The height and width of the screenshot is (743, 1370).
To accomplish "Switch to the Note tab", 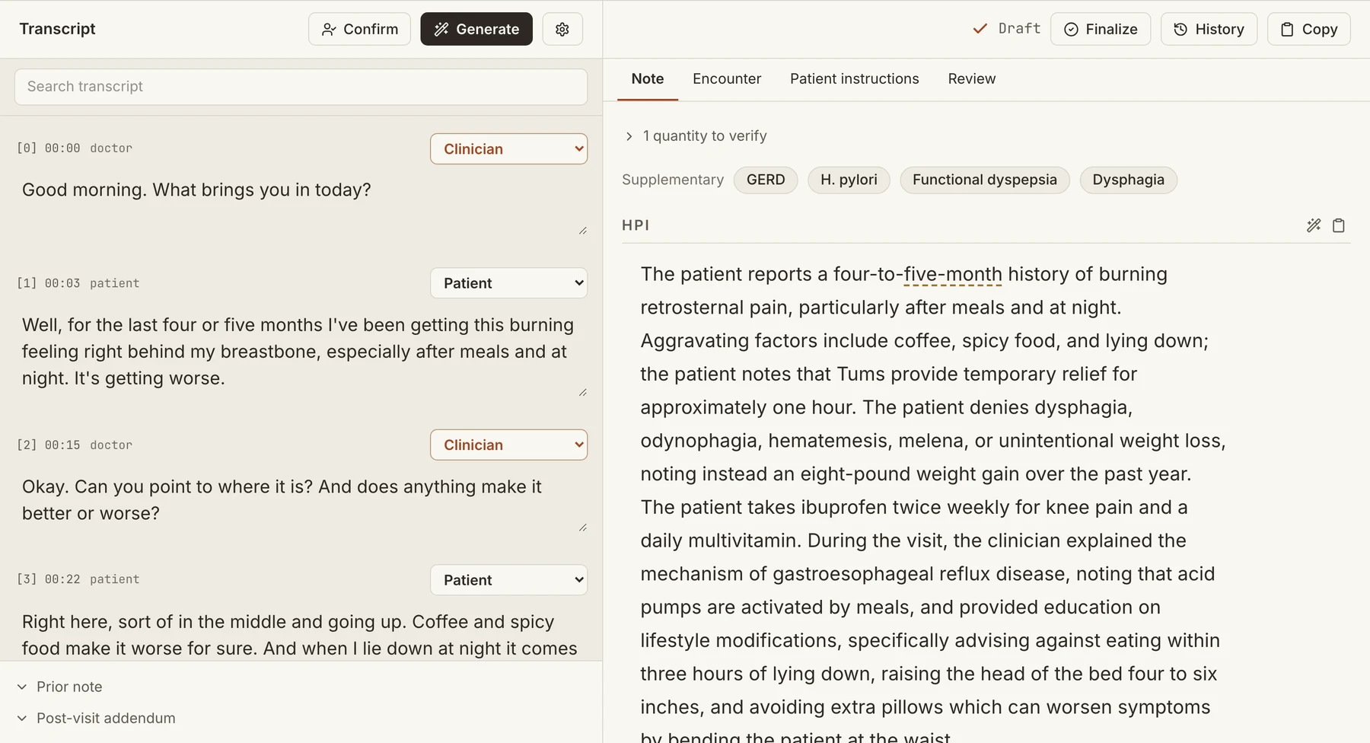I will 648,78.
